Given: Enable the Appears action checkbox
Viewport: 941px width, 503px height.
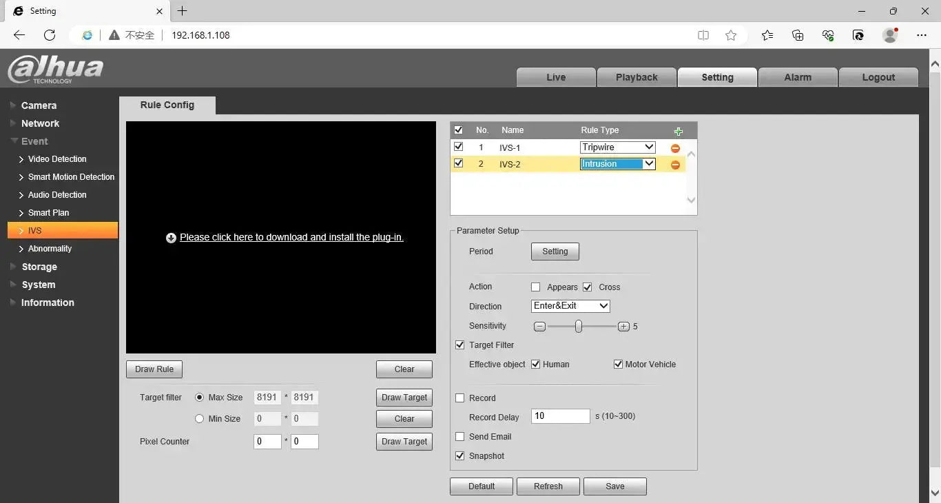Looking at the screenshot, I should [535, 287].
